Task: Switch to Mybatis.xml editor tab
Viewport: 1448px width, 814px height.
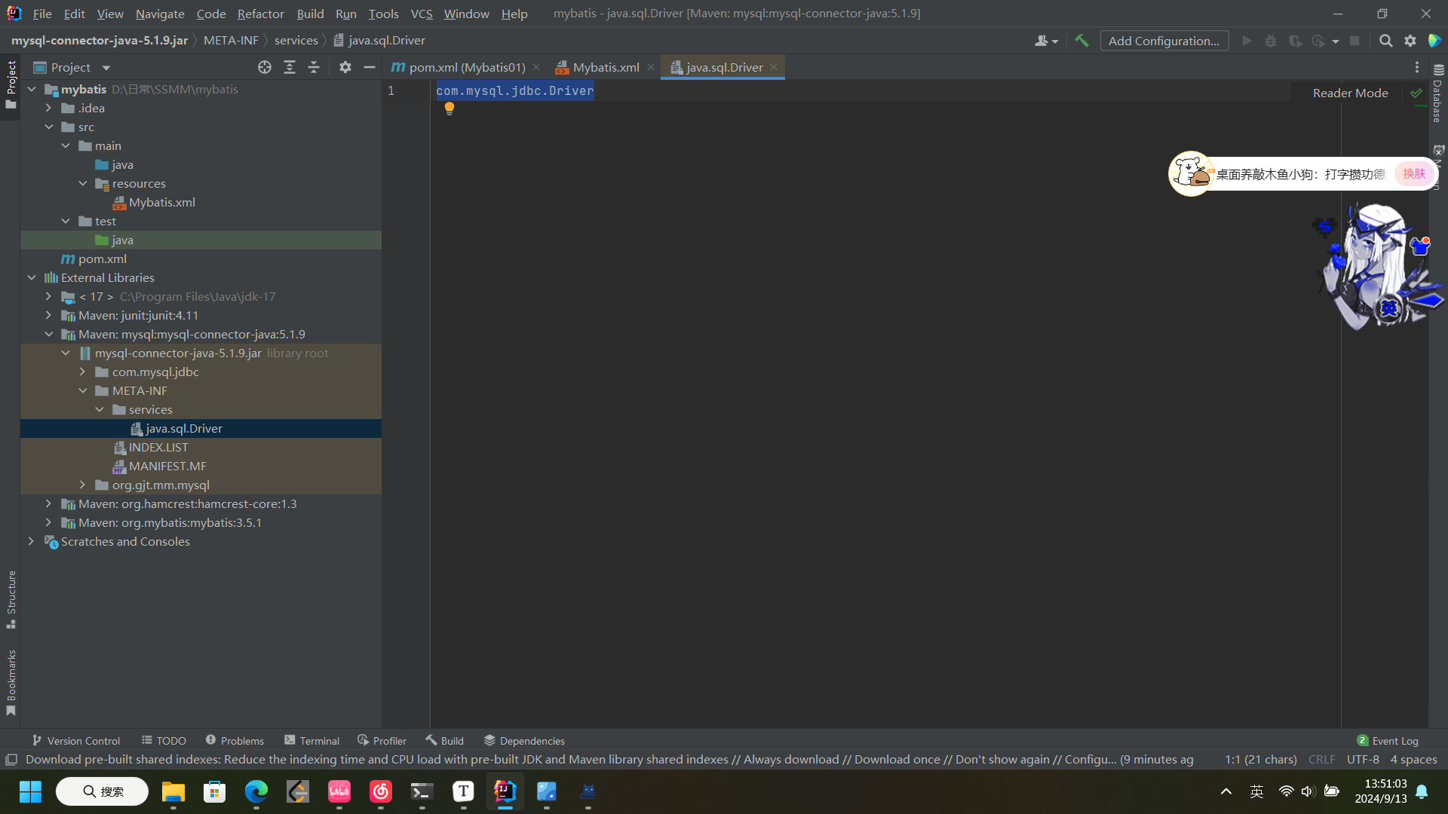Action: click(605, 68)
